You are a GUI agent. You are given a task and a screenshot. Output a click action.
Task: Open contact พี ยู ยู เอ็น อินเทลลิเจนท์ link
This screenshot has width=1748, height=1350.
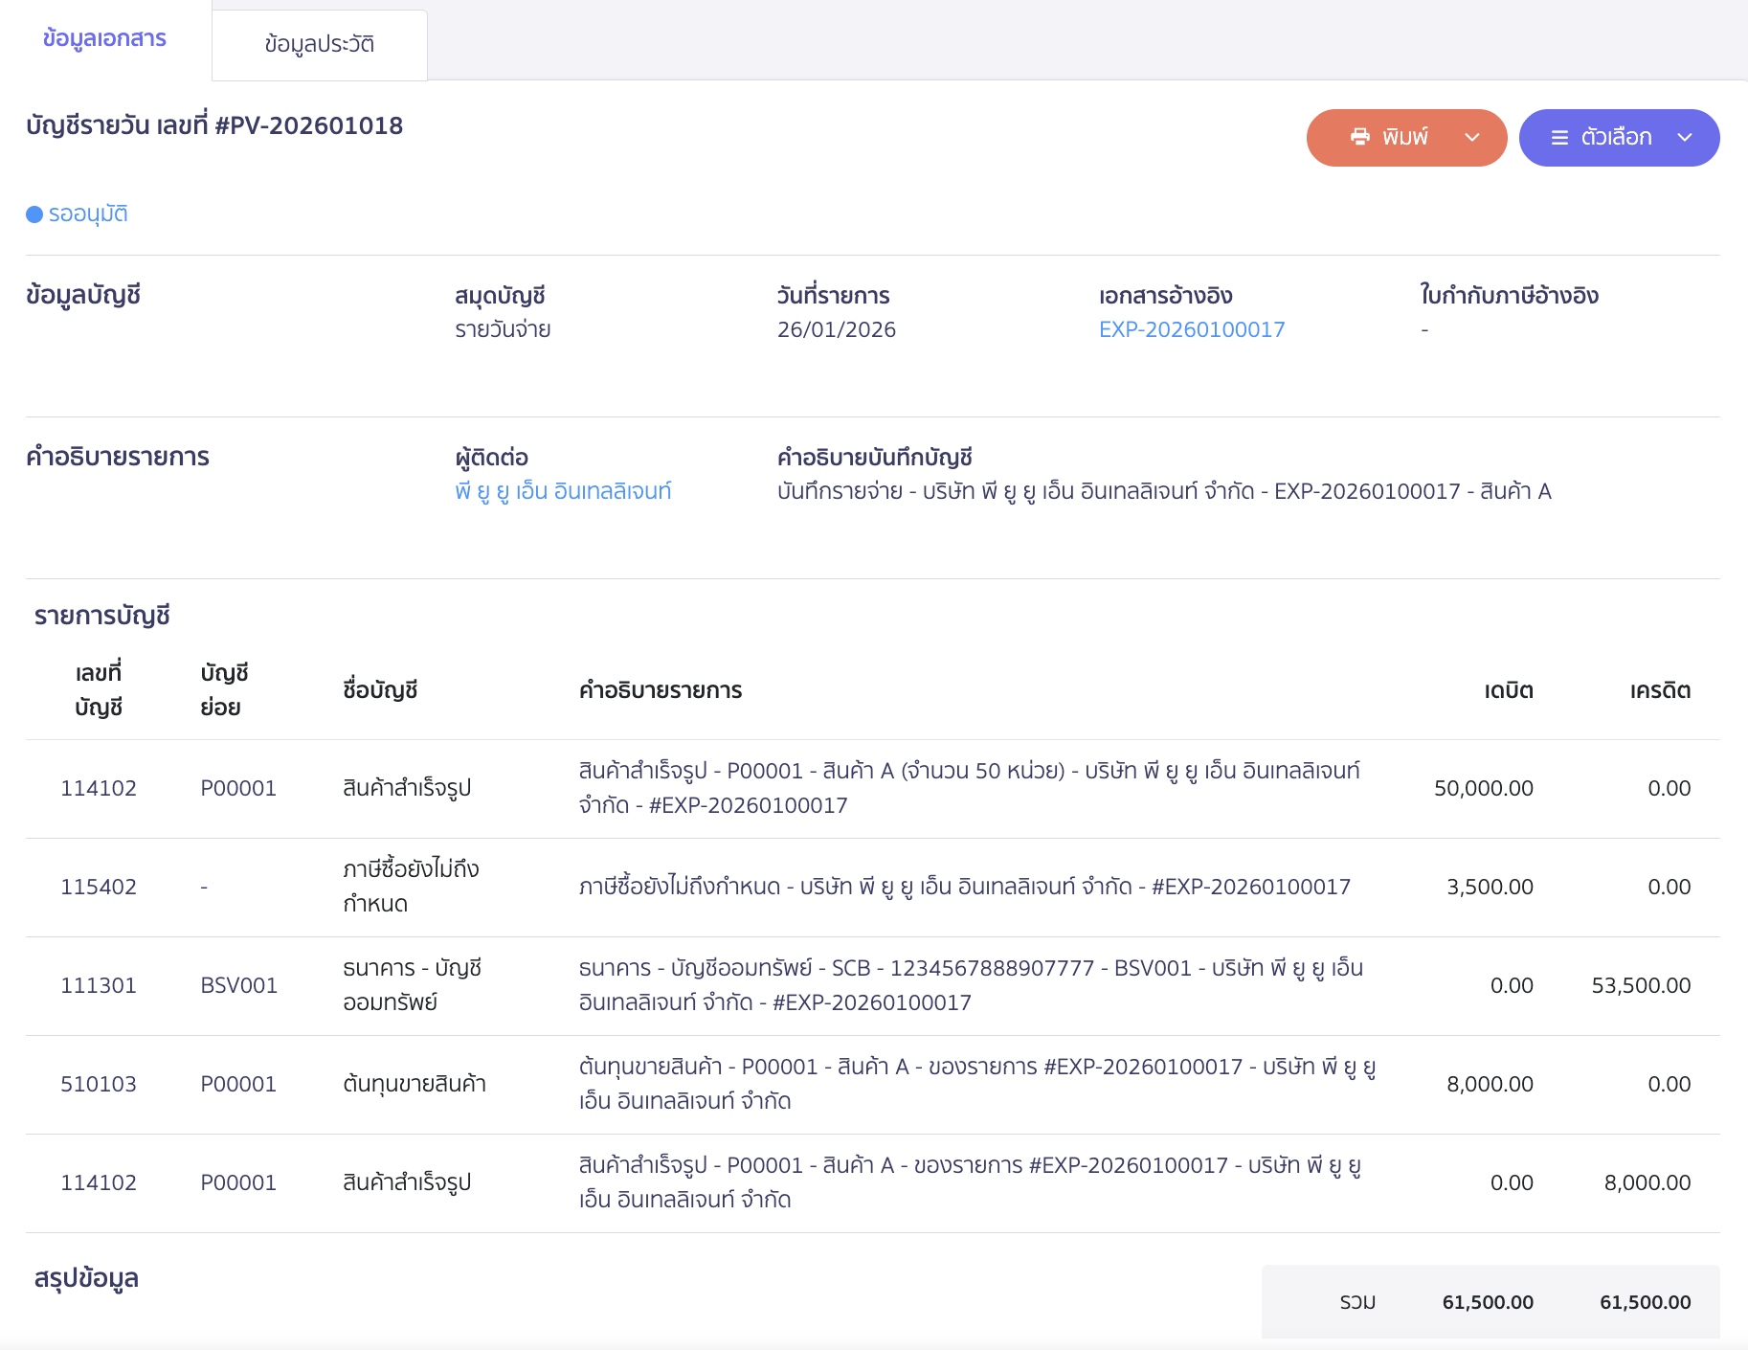[x=563, y=491]
